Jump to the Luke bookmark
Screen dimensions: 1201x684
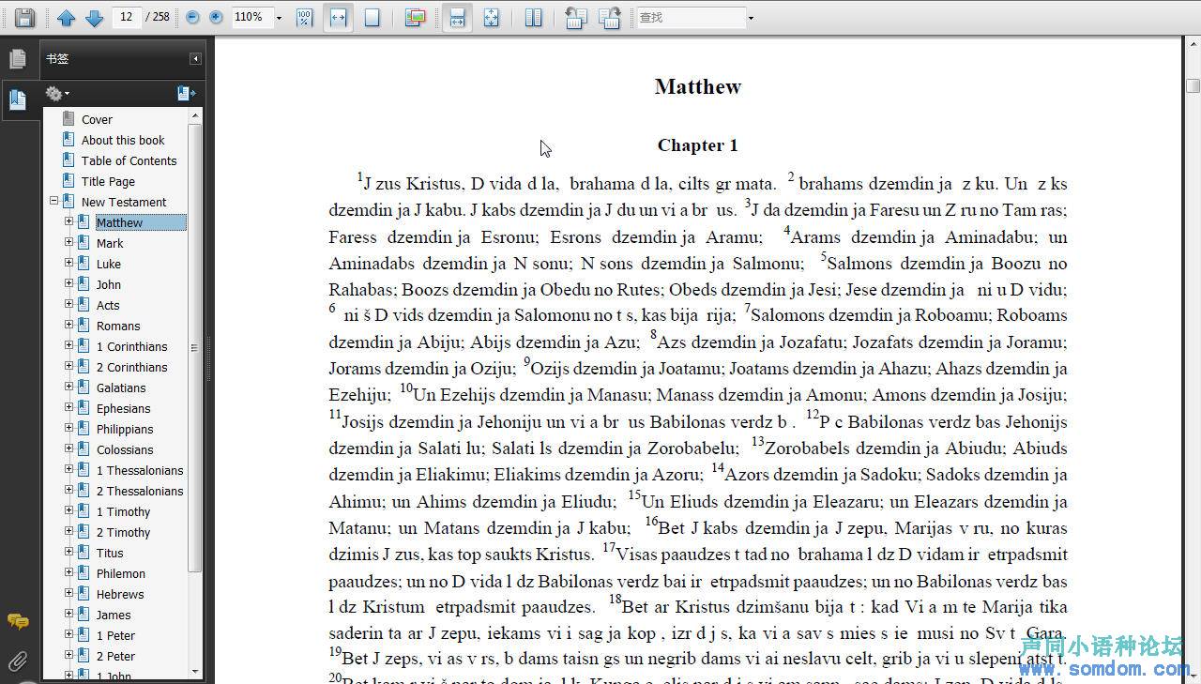pyautogui.click(x=109, y=264)
